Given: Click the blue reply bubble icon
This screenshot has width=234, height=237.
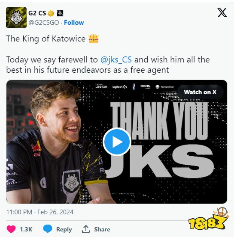Looking at the screenshot, I should click(x=48, y=228).
